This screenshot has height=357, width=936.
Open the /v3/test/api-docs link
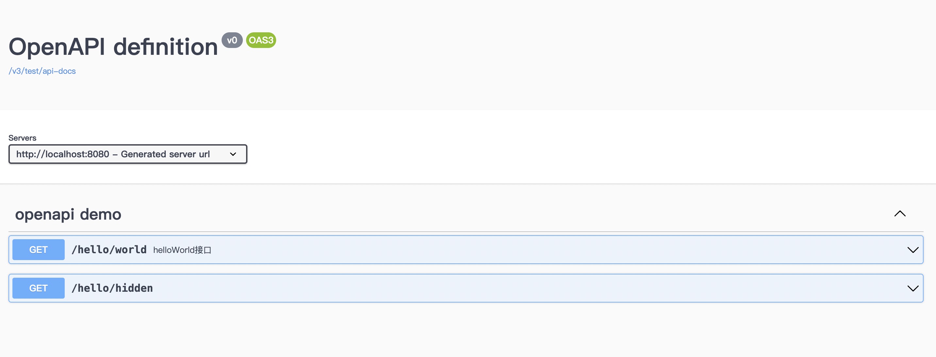42,71
